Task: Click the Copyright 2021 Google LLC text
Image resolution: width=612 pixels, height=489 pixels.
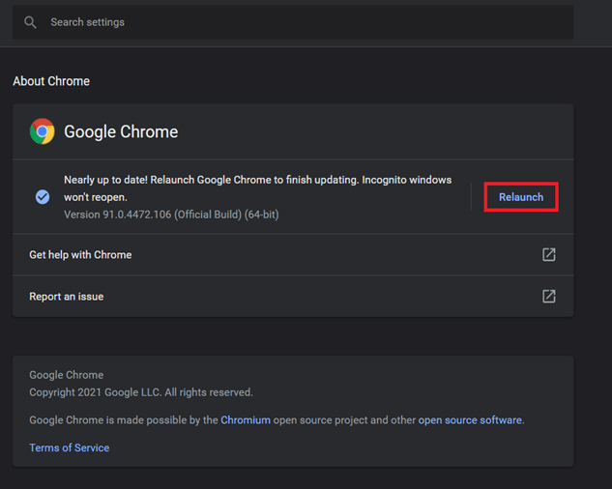Action: point(141,392)
